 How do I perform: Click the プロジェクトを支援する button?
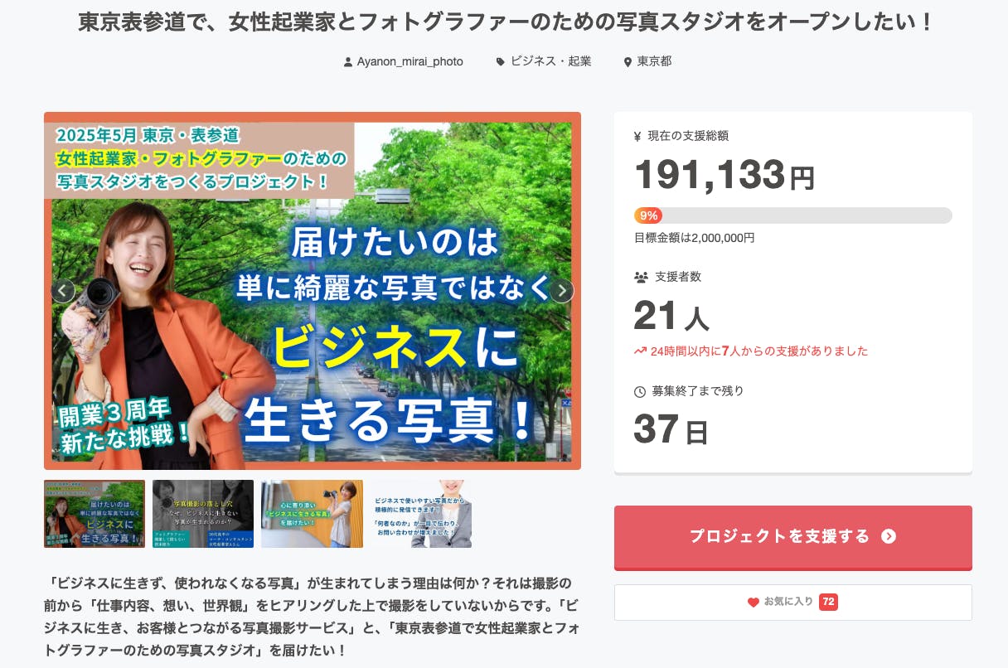click(x=793, y=537)
